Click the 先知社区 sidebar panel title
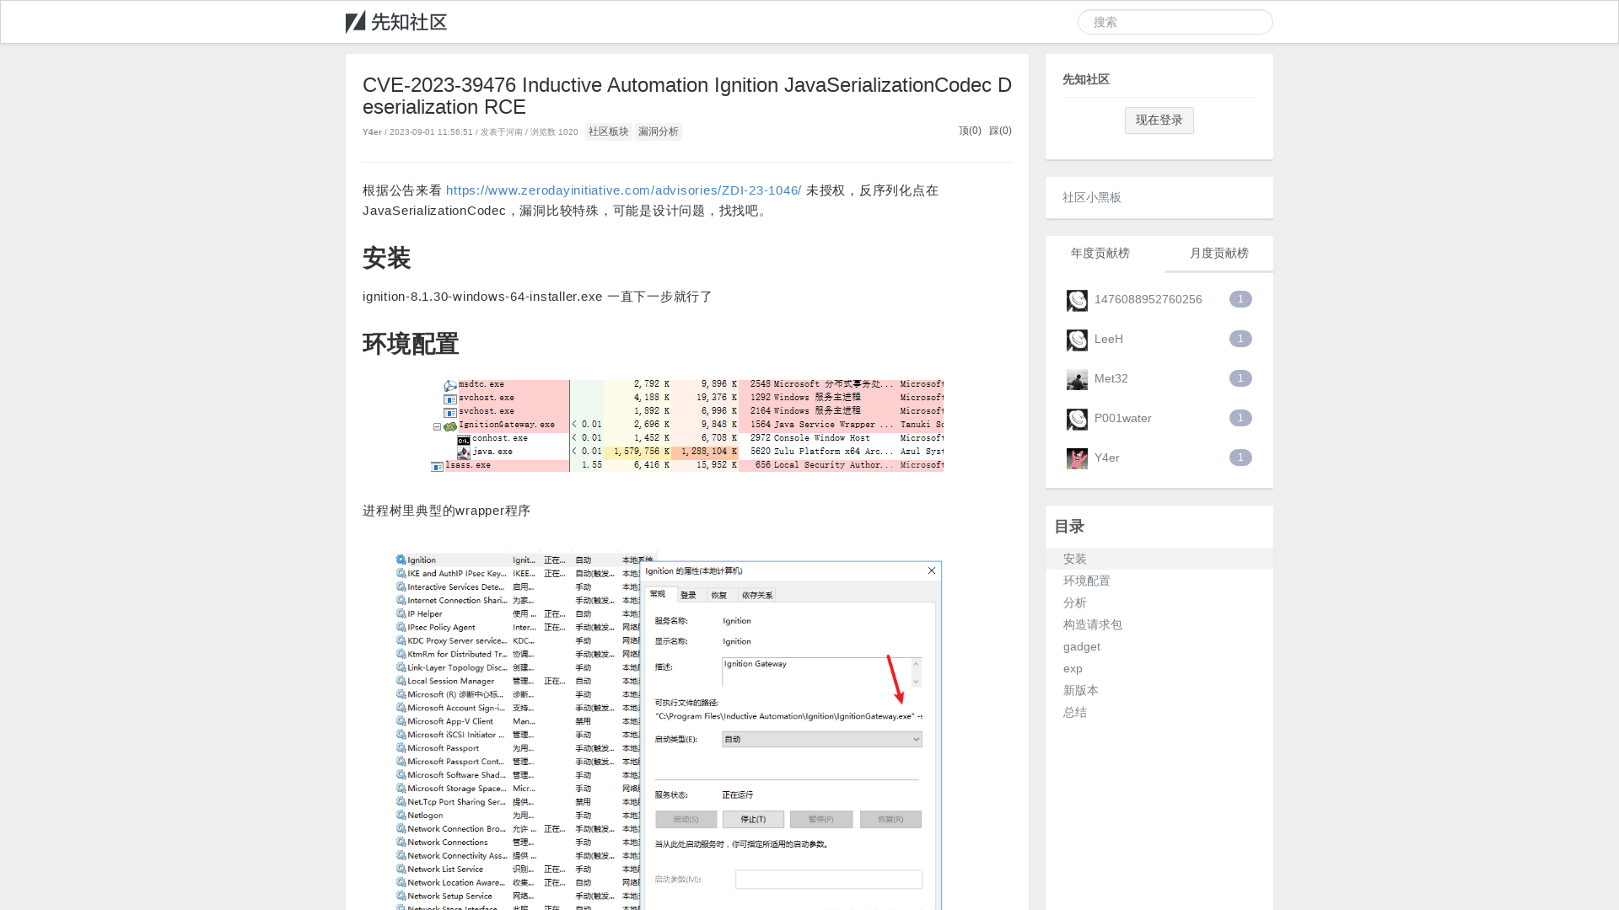Screen dimensions: 1619x910 (1085, 79)
